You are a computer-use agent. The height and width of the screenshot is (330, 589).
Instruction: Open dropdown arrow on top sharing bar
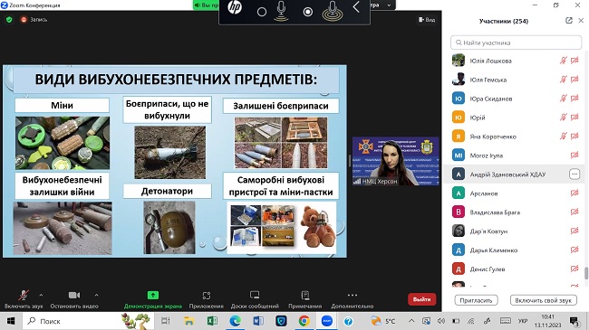coord(389,5)
